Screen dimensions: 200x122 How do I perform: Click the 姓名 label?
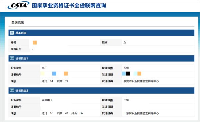(13, 42)
